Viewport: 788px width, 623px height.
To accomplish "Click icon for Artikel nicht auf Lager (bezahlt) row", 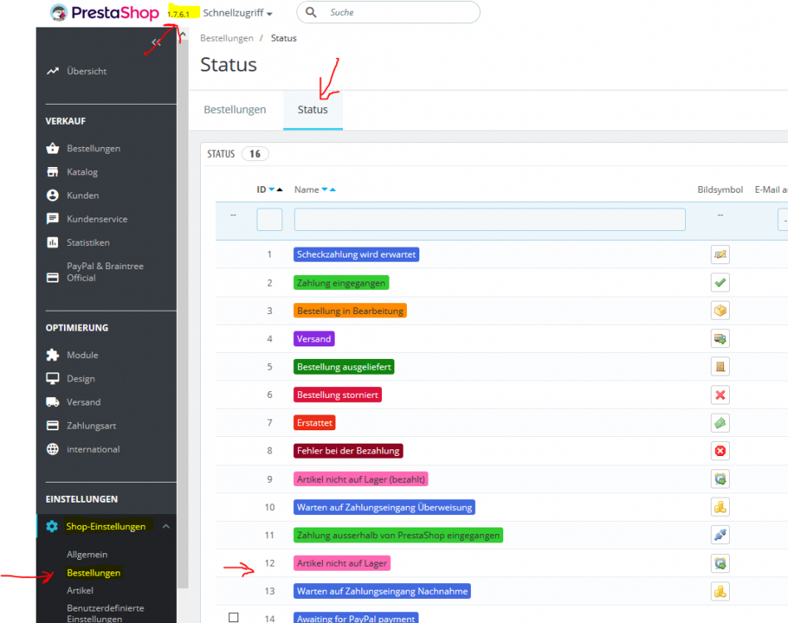I will 720,479.
